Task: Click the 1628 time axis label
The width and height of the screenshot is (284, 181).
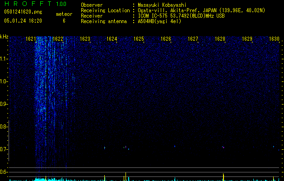Action: [x=220, y=39]
